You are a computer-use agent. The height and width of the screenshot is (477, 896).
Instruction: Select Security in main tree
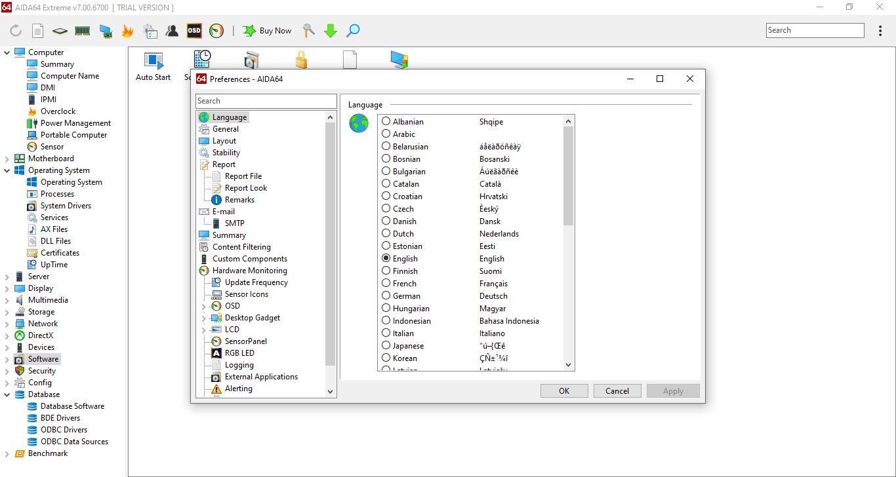pyautogui.click(x=42, y=371)
